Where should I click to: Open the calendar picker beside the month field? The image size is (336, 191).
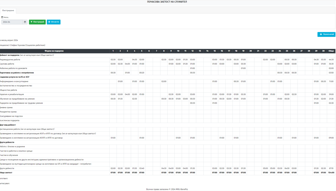(25, 22)
